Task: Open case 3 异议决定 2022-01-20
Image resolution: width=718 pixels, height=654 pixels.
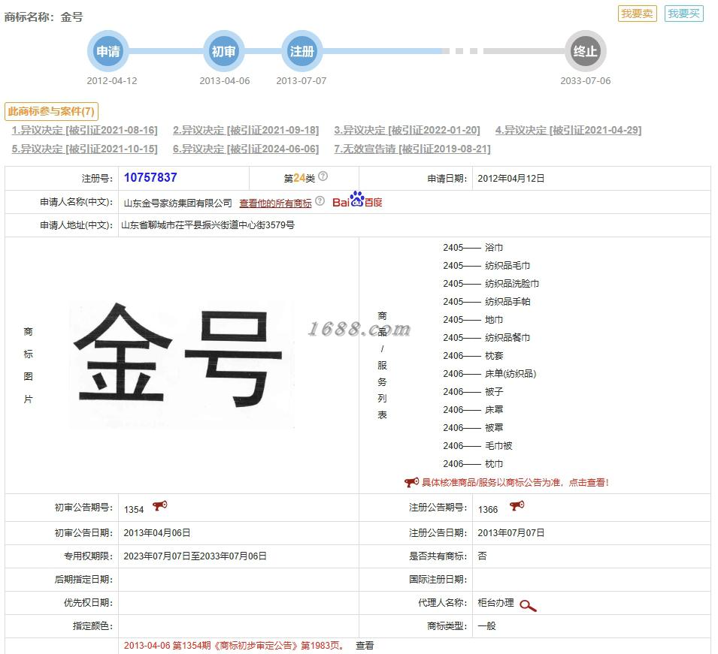Action: (407, 131)
